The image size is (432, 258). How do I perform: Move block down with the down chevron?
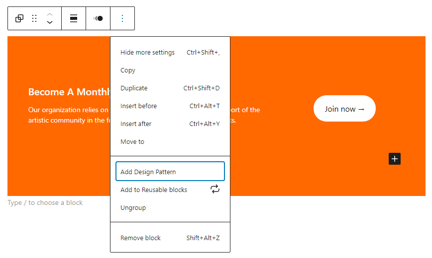coord(50,22)
